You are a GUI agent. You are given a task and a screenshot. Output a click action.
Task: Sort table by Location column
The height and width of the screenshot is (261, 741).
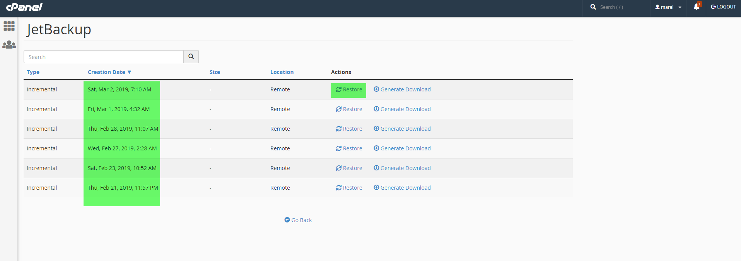[x=282, y=72]
